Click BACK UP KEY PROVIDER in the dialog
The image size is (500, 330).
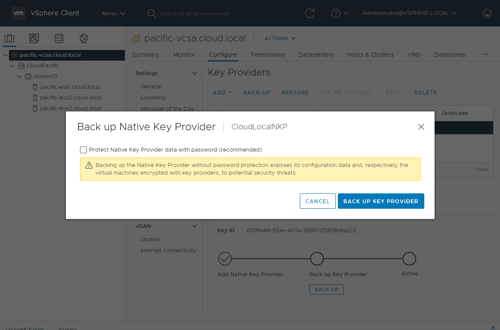(381, 201)
